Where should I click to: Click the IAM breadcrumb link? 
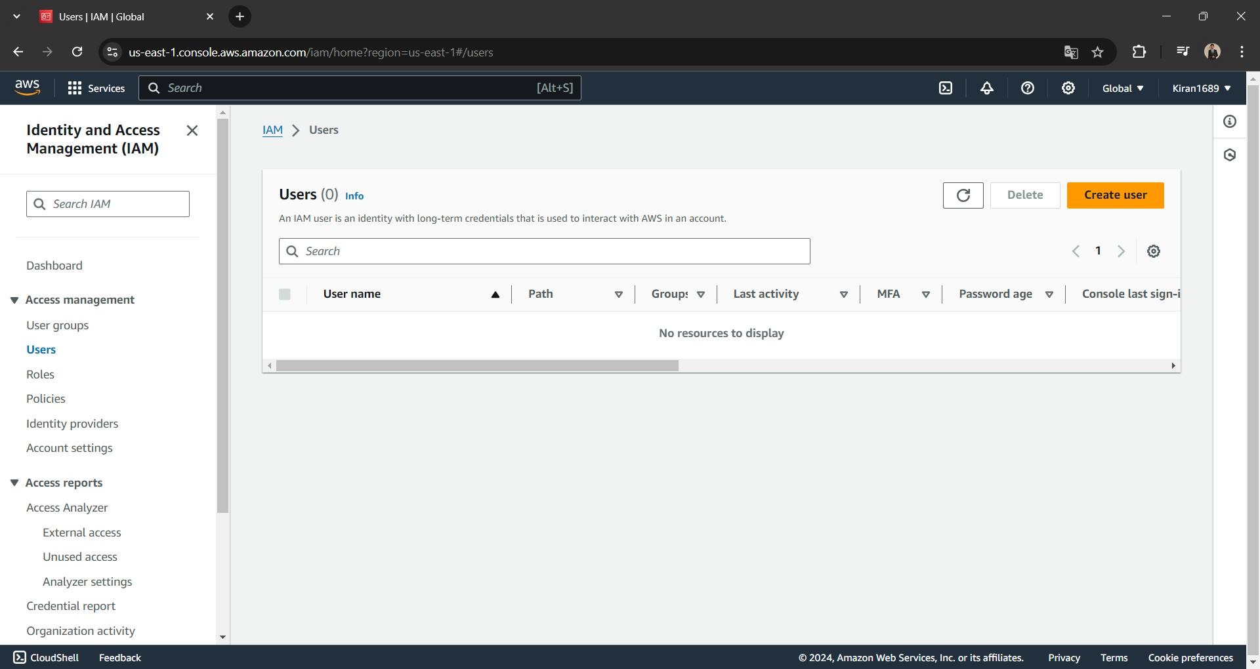[x=272, y=130]
